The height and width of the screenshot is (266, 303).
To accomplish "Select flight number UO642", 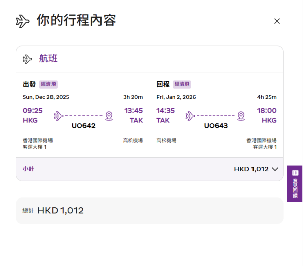I will (x=84, y=126).
